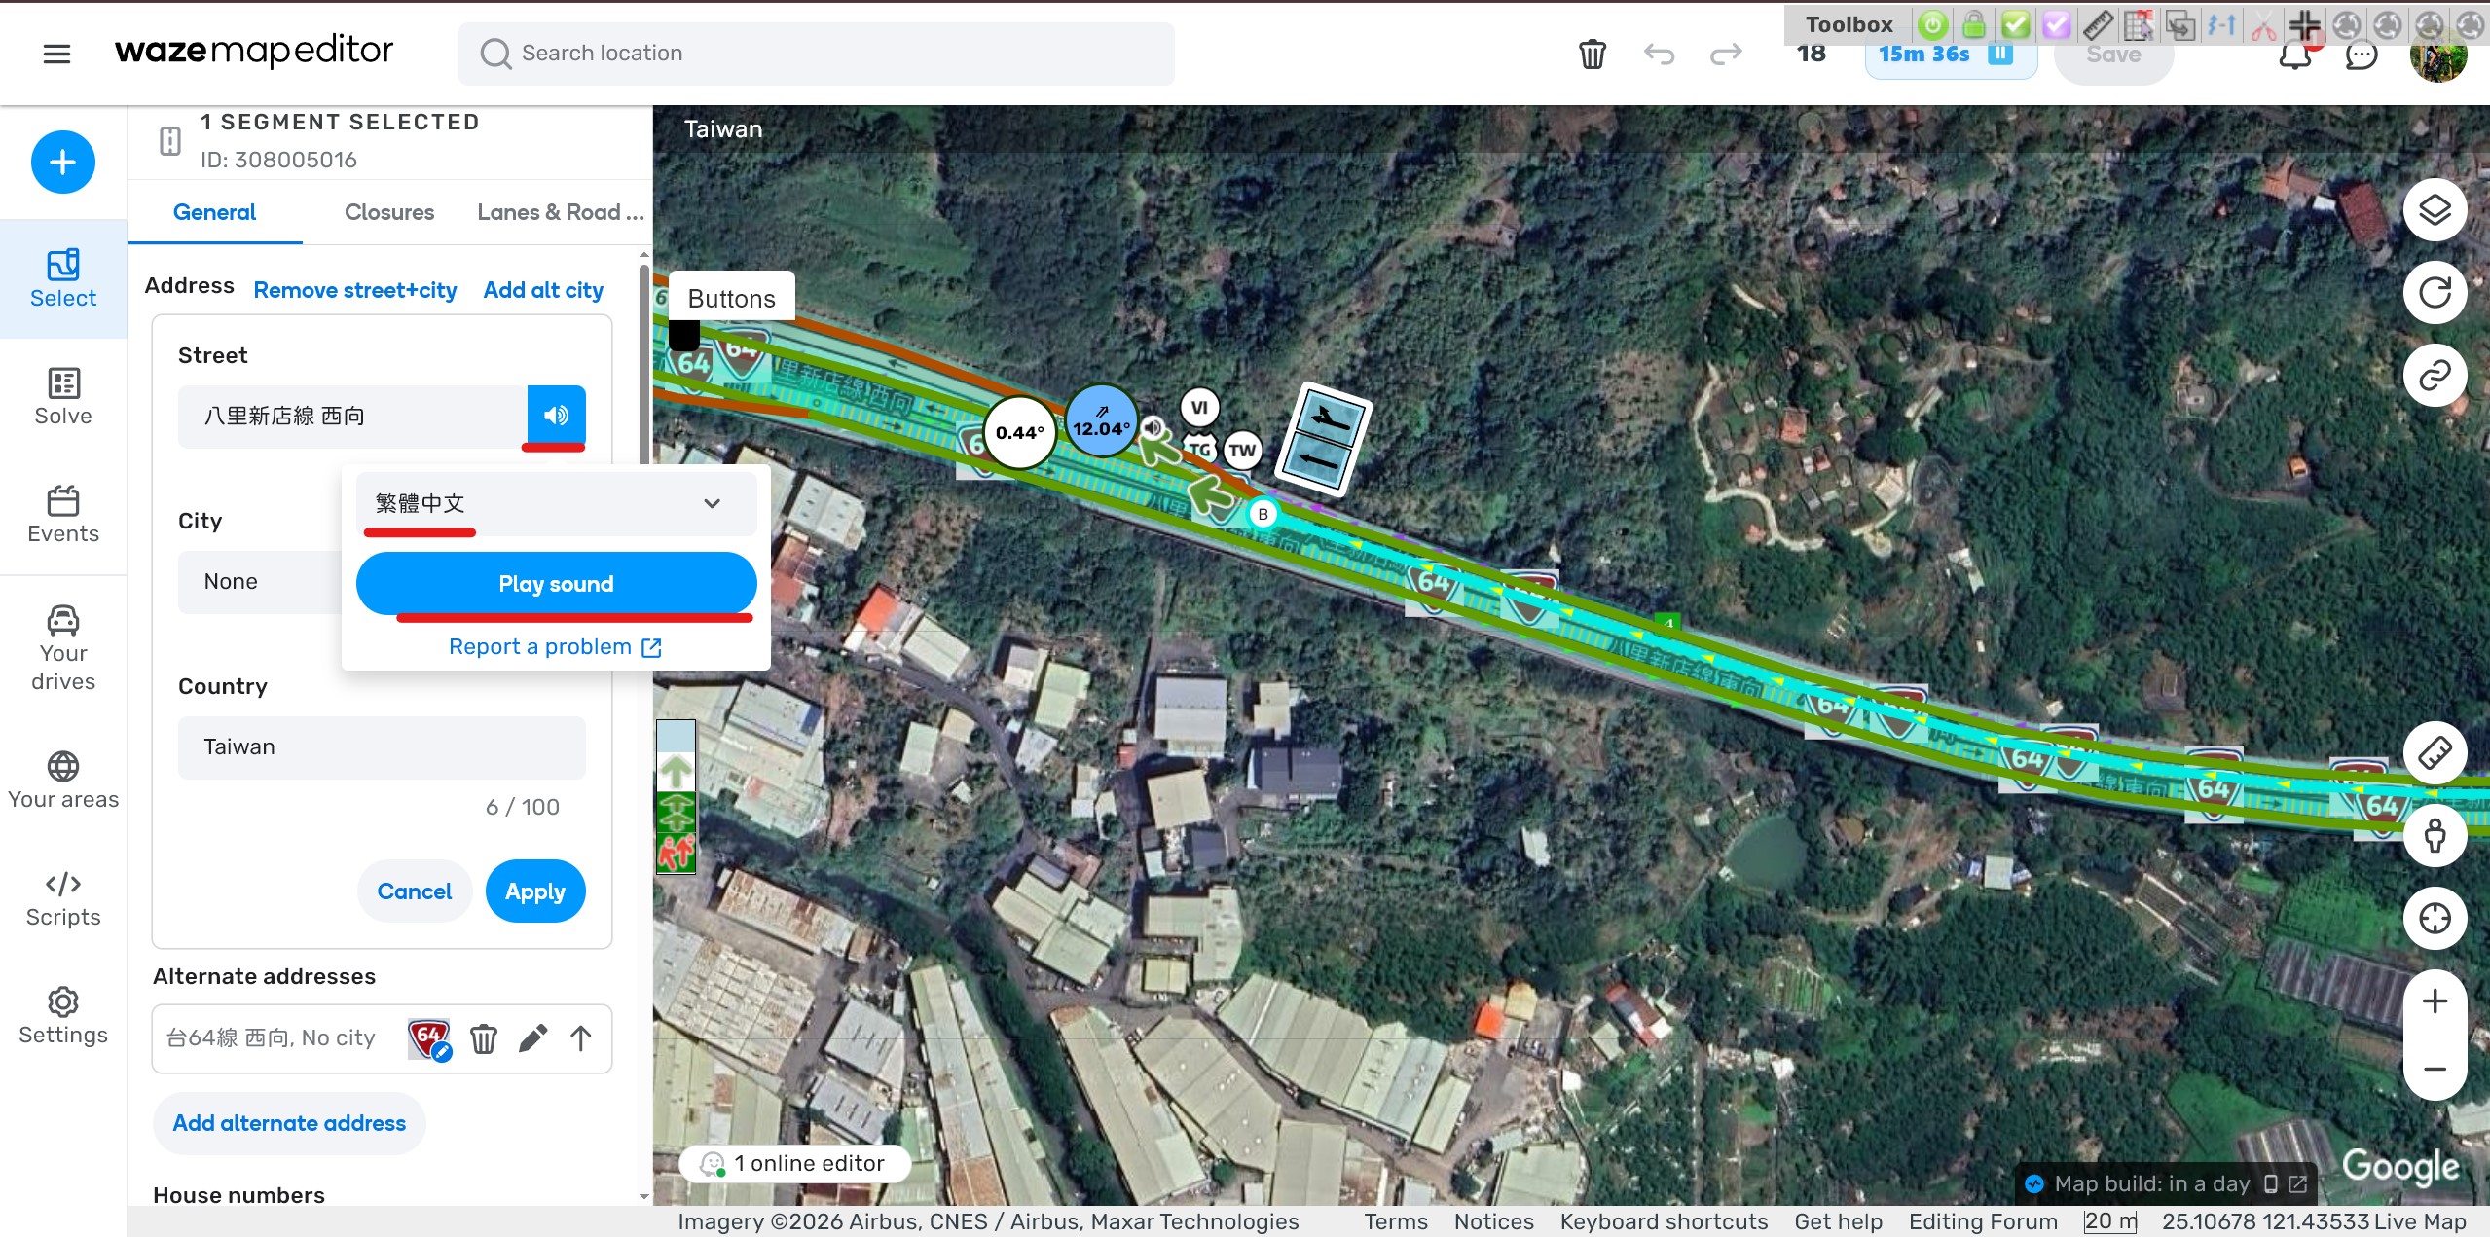The width and height of the screenshot is (2490, 1237).
Task: Click the trash delete icon in top bar
Action: click(1592, 54)
